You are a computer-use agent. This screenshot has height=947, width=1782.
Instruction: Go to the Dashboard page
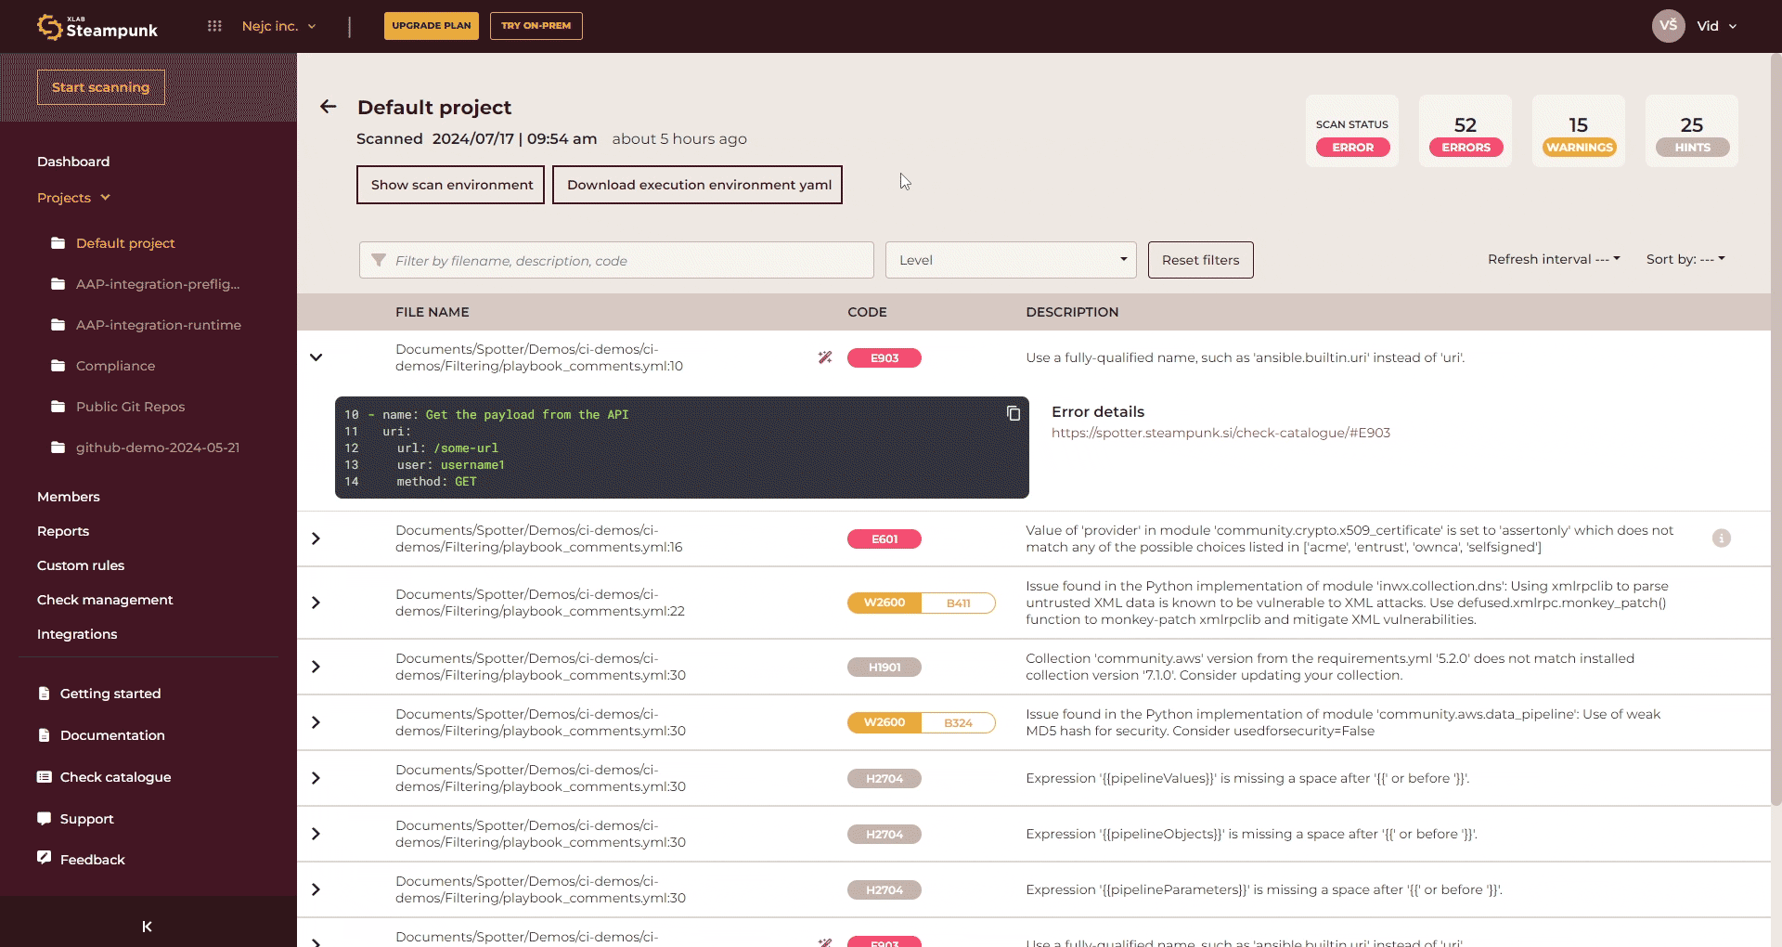[x=73, y=162]
